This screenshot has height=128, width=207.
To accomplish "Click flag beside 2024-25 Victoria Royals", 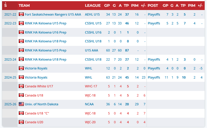I will (21, 77).
